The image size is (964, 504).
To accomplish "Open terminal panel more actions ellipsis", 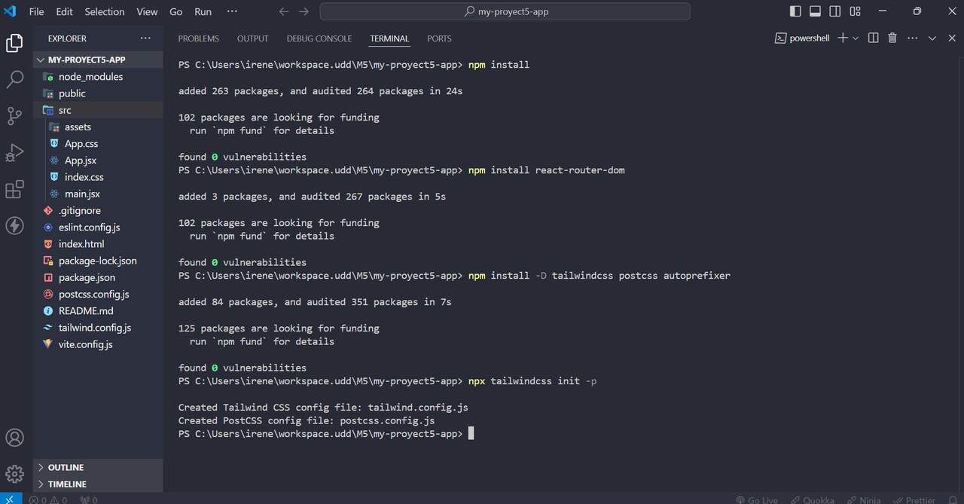I will 913,38.
